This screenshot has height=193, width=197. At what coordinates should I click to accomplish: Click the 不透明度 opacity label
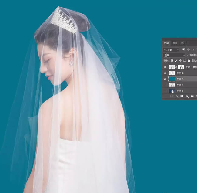(192, 55)
